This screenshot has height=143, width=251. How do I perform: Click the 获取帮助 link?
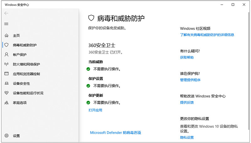click(187, 57)
